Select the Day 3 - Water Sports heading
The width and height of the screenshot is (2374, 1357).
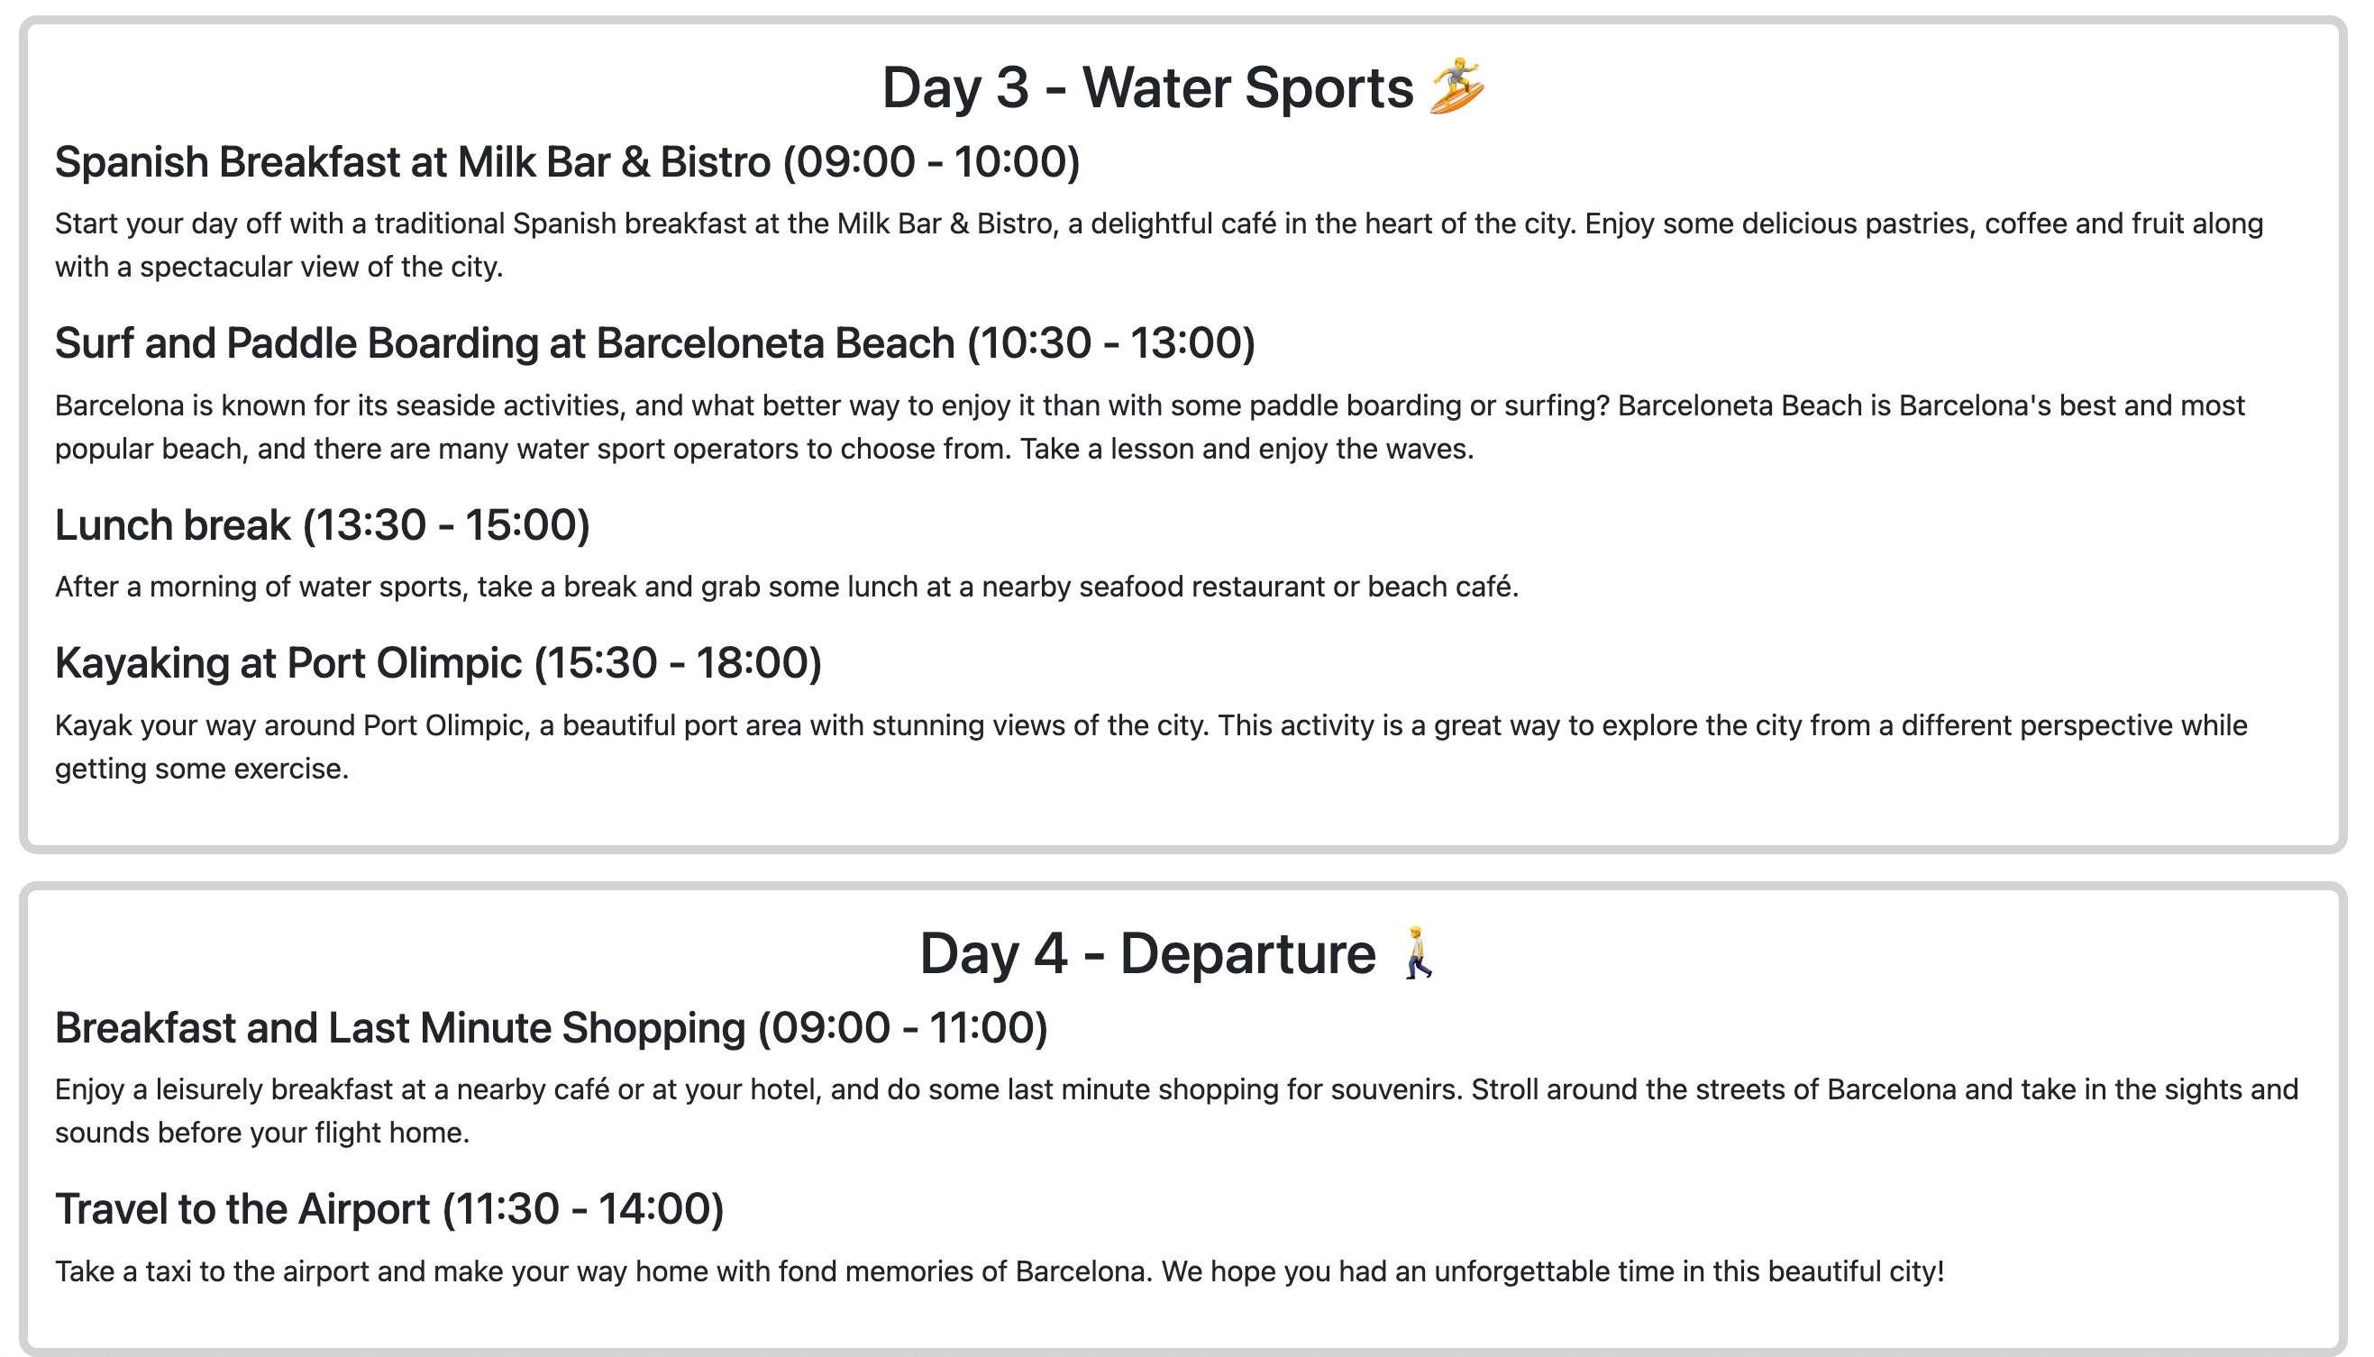(1183, 87)
